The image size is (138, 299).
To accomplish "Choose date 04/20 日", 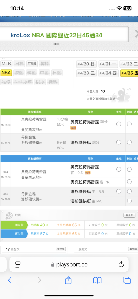I will point(87,64).
